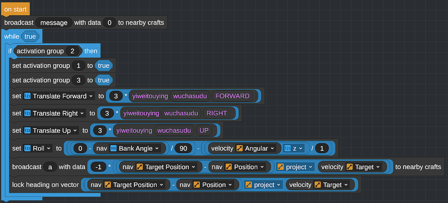This screenshot has height=203, width=448.
Task: Edit multiplier 3 in Translate Forward row
Action: coord(116,96)
